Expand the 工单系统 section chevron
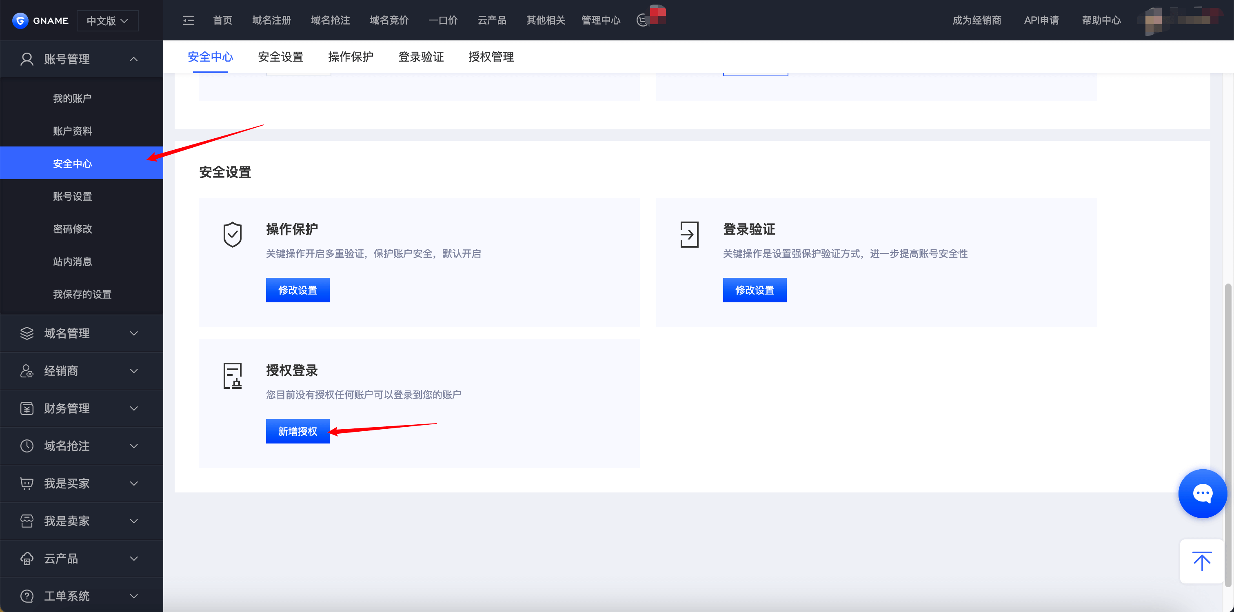Image resolution: width=1234 pixels, height=612 pixels. pyautogui.click(x=134, y=596)
